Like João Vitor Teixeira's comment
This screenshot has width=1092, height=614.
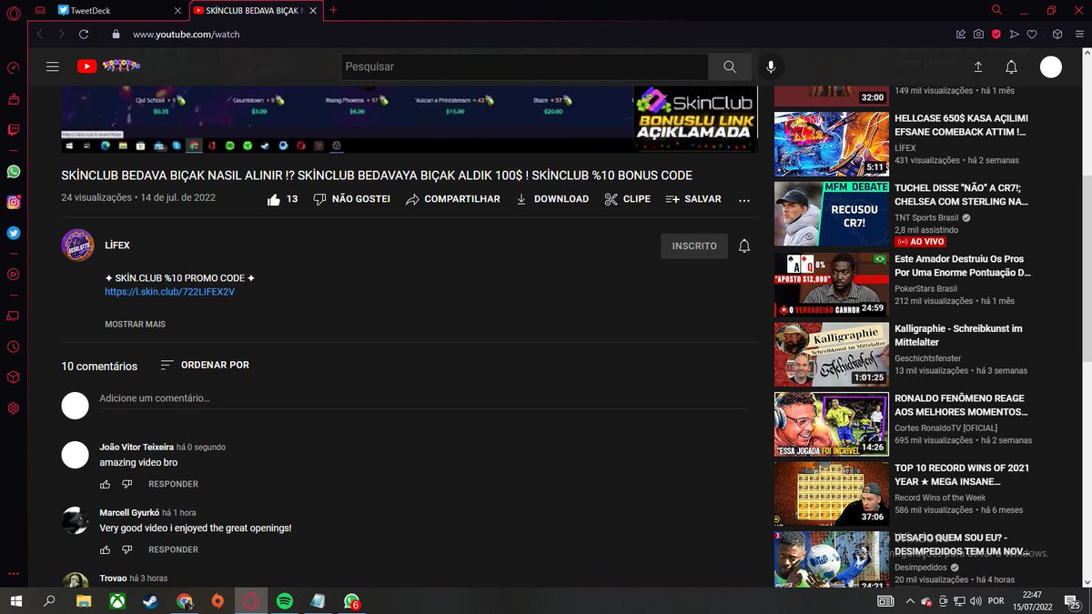pyautogui.click(x=105, y=484)
